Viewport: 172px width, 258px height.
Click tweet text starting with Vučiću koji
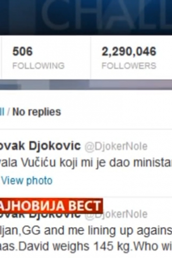pyautogui.click(x=86, y=163)
